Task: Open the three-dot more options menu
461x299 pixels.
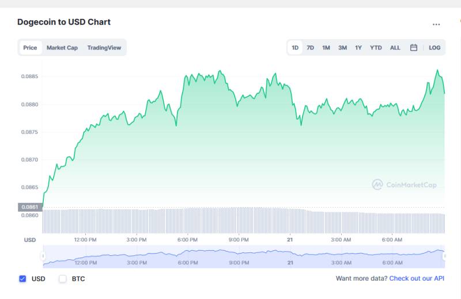Action: click(x=436, y=24)
